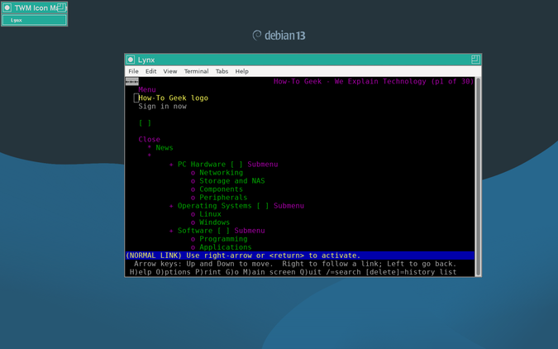The height and width of the screenshot is (349, 558).
Task: Select the Lynx entry in the Icon Manager
Action: (x=34, y=21)
